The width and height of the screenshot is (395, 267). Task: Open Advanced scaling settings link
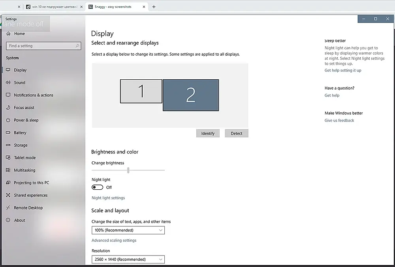click(x=114, y=240)
